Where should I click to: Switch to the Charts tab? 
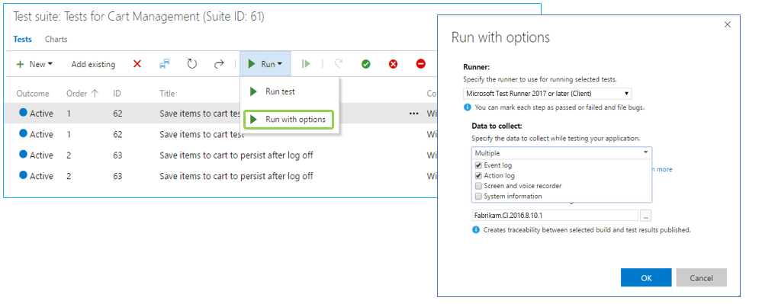point(56,40)
